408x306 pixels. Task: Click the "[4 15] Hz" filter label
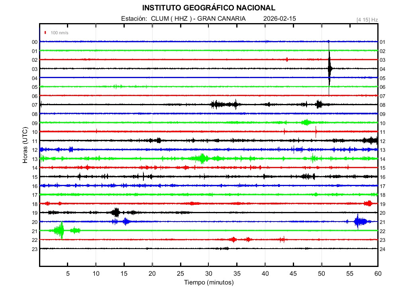[x=367, y=20]
